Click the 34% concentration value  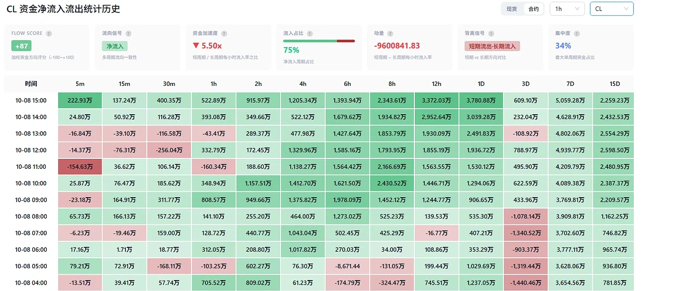(563, 46)
